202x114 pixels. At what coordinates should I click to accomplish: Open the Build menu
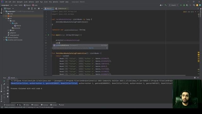coord(37,2)
